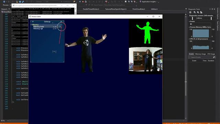Click the Zoom In icon in Diagnostic Tools
The width and height of the screenshot is (220, 124).
pos(195,12)
